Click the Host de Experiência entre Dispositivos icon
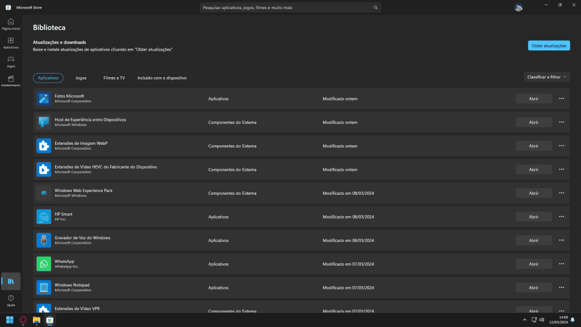 (44, 122)
